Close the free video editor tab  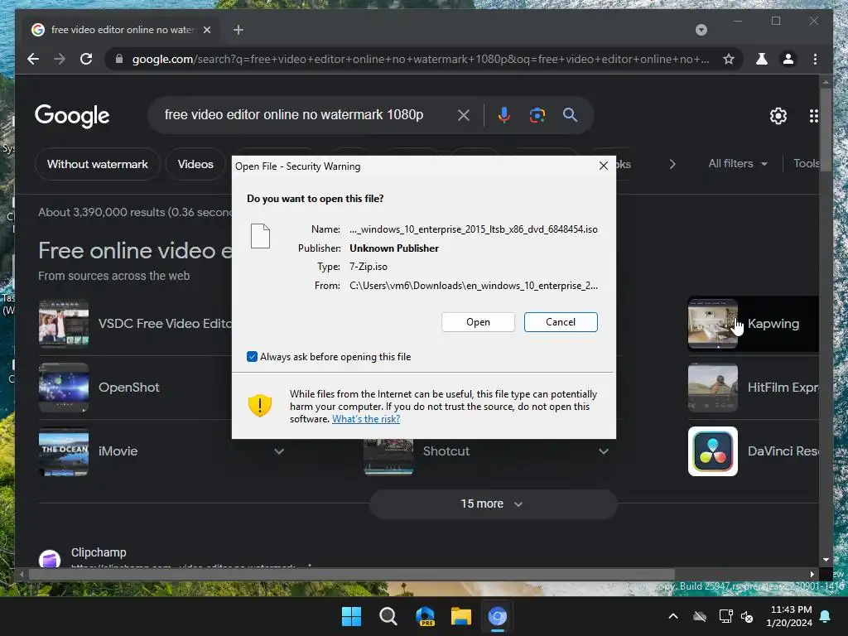pos(206,30)
